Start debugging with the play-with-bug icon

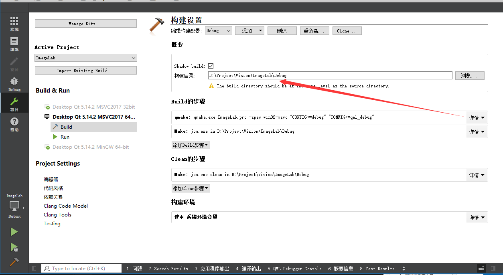click(14, 249)
